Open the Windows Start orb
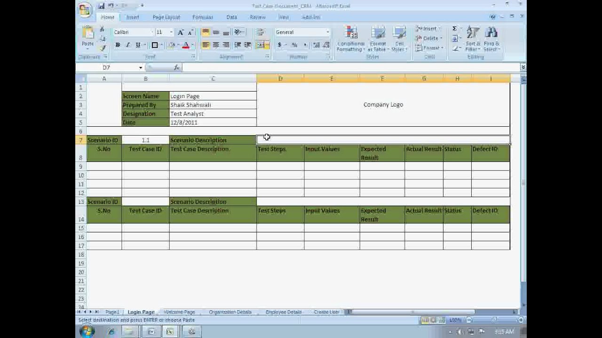Viewport: 602px width, 338px height. [87, 331]
